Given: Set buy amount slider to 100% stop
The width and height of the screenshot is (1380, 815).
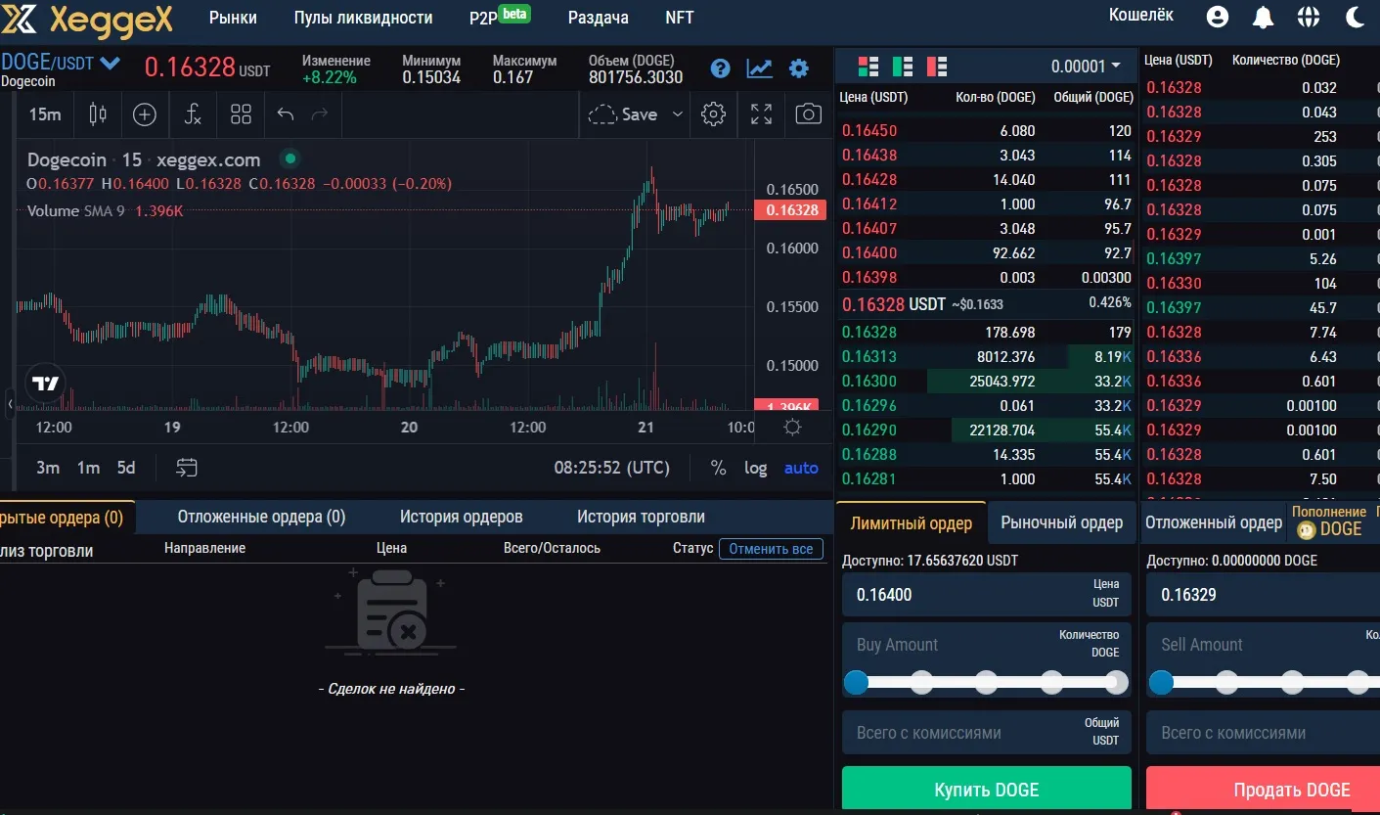Looking at the screenshot, I should pos(1116,682).
